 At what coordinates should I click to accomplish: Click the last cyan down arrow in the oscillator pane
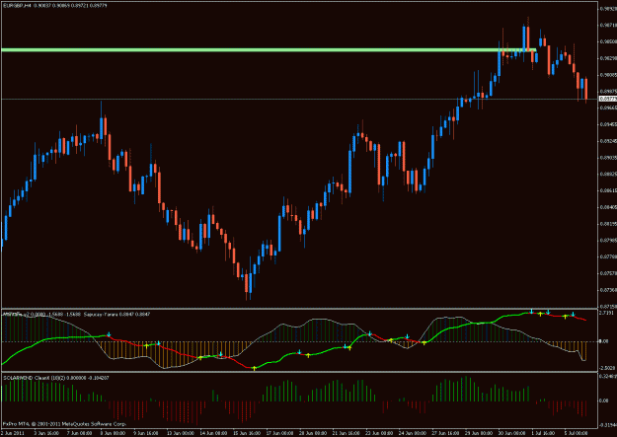[x=573, y=315]
